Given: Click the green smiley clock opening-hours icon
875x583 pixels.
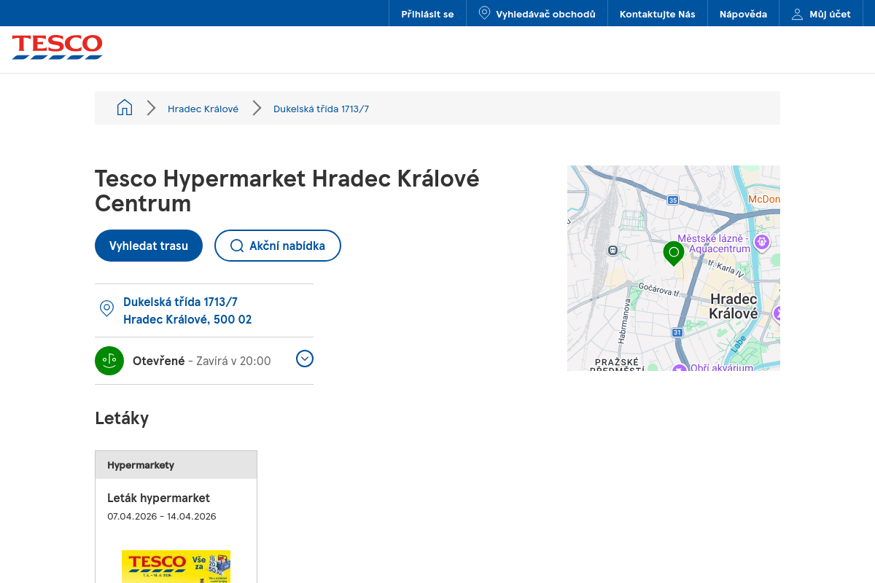Looking at the screenshot, I should tap(109, 360).
